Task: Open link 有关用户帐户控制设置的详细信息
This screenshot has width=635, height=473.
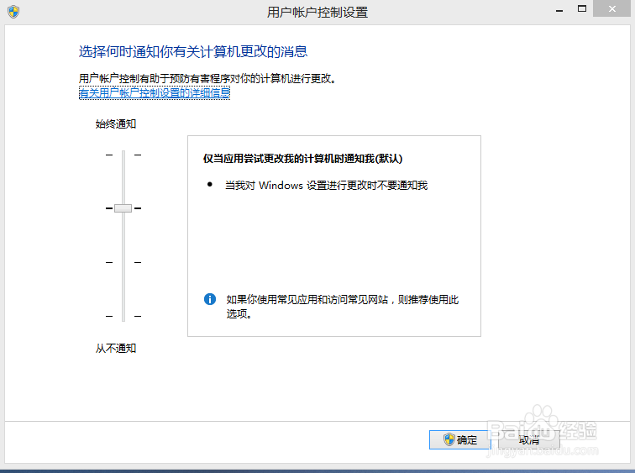Action: pos(155,93)
